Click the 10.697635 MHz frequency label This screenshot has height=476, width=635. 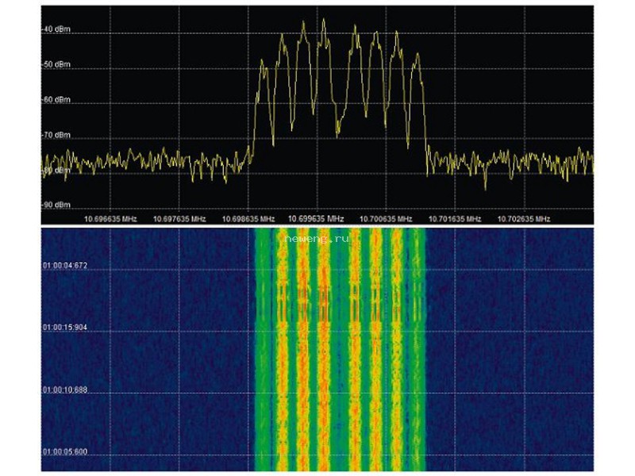179,219
